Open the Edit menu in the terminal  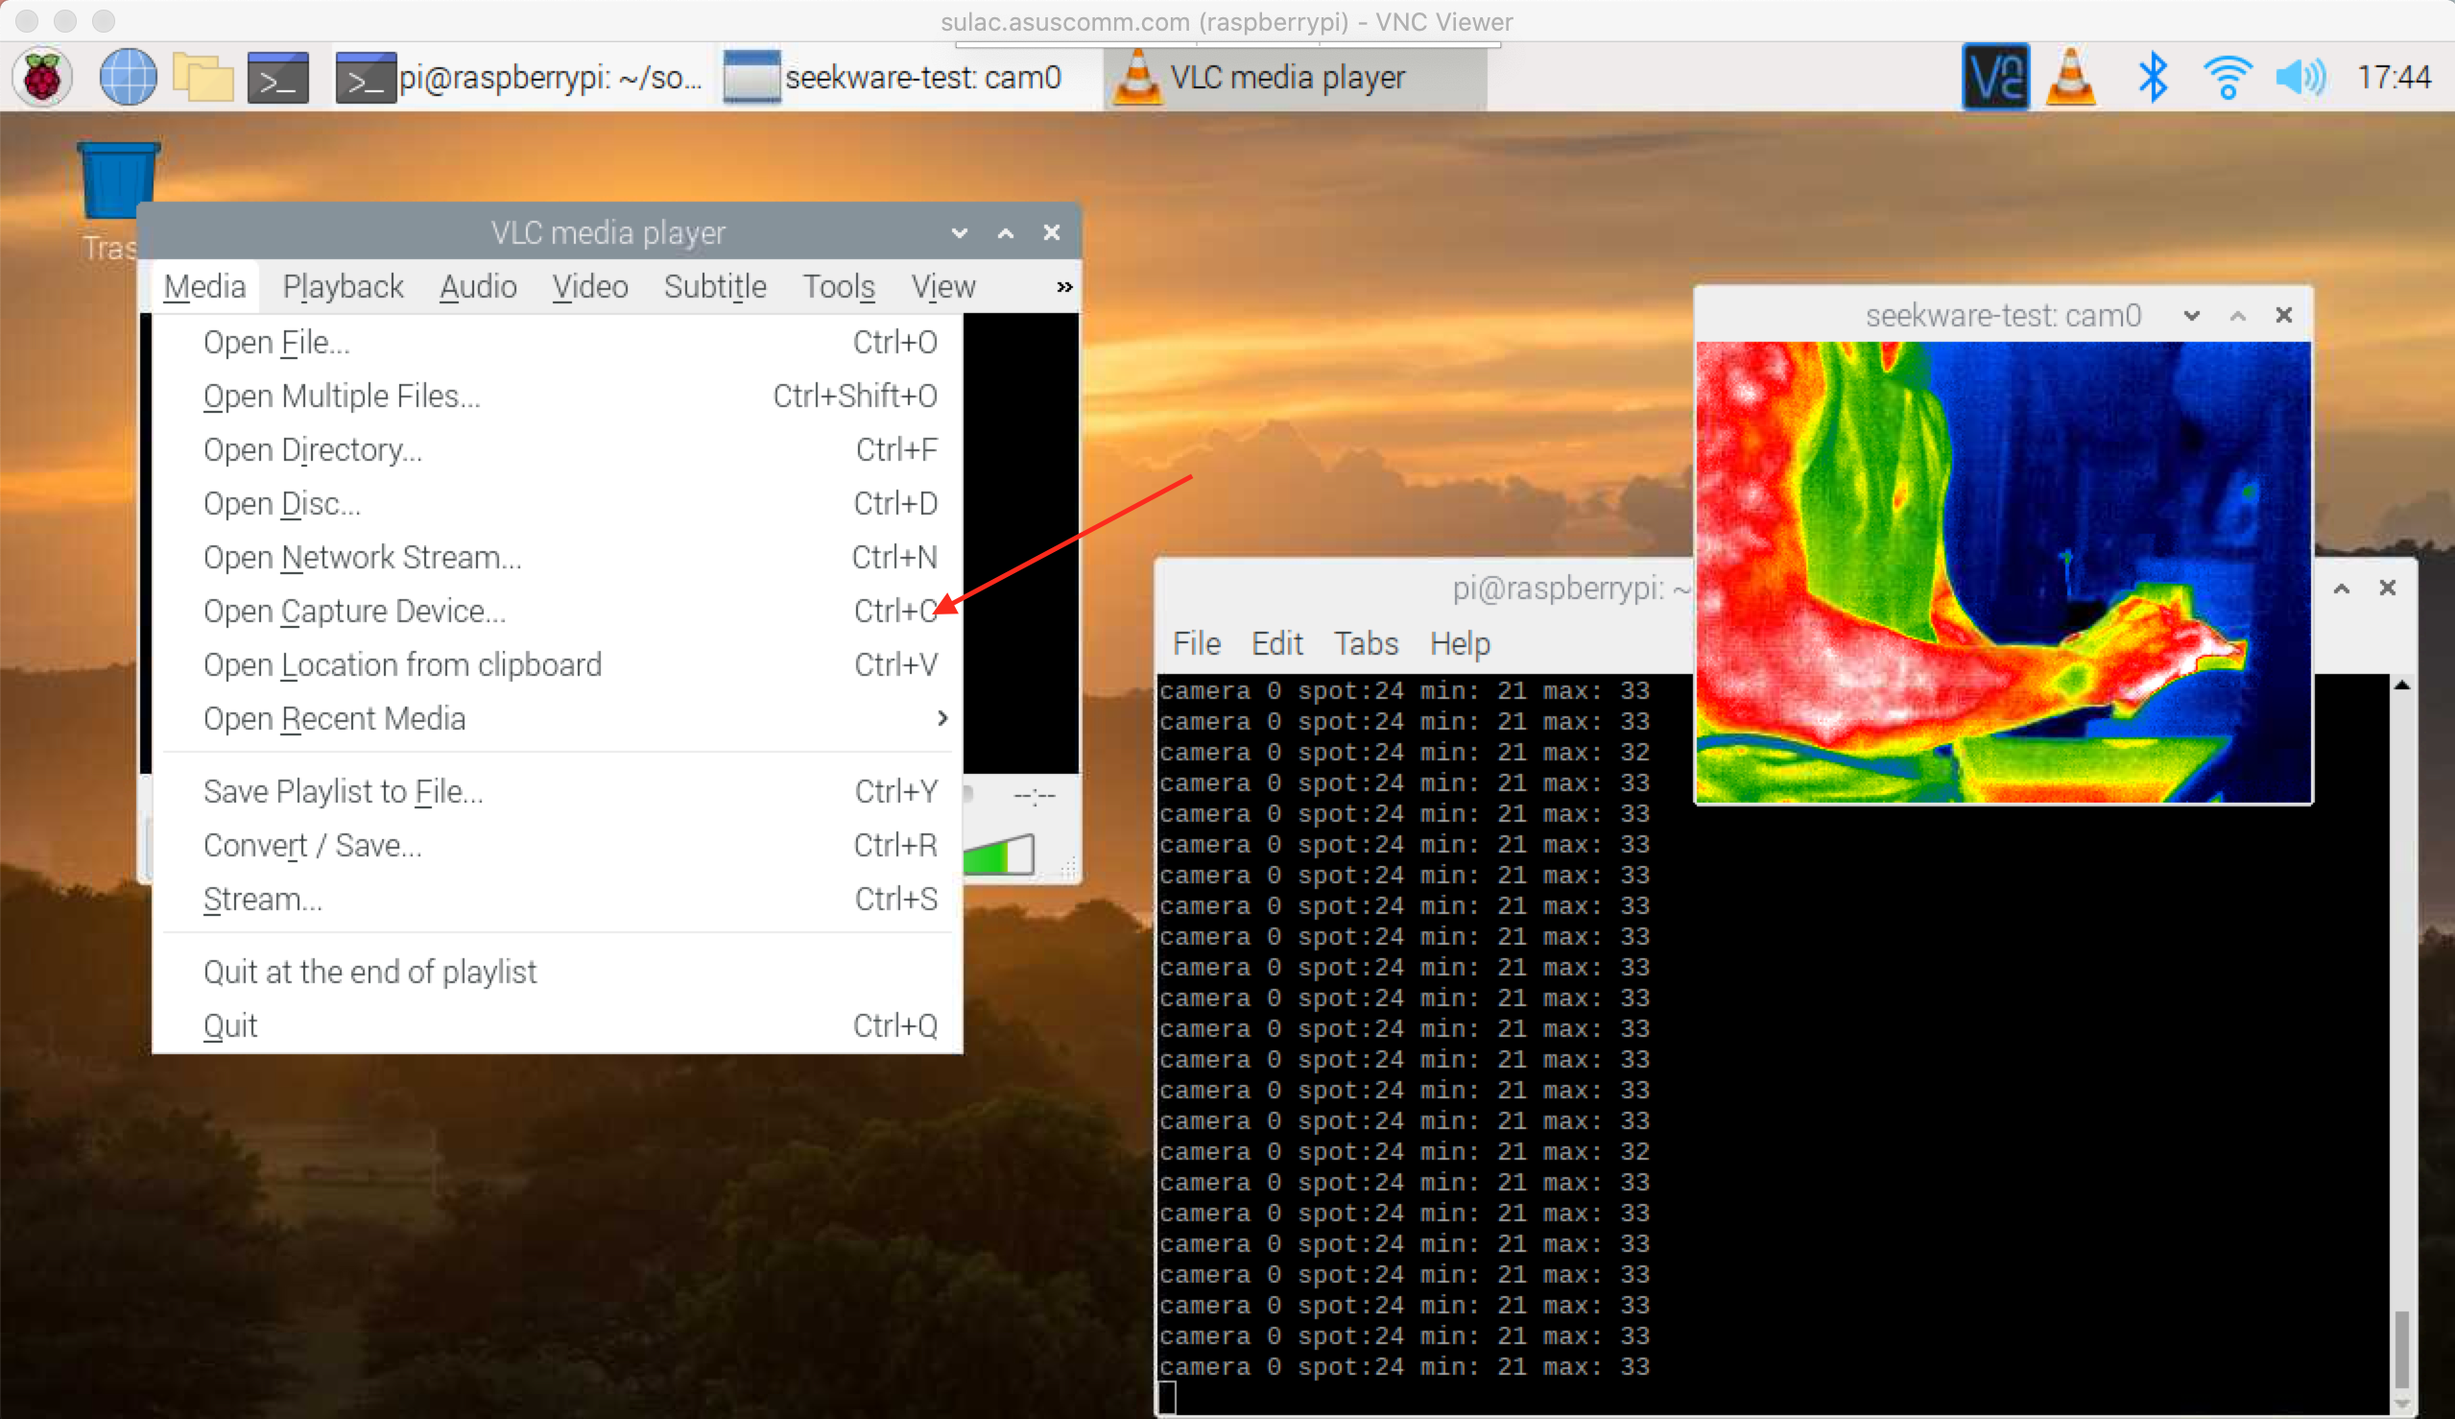[x=1276, y=643]
